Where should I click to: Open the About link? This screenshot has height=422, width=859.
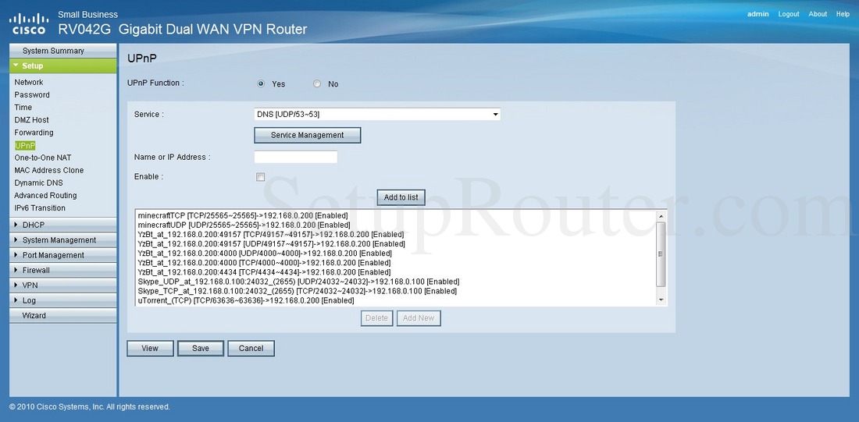coord(818,14)
